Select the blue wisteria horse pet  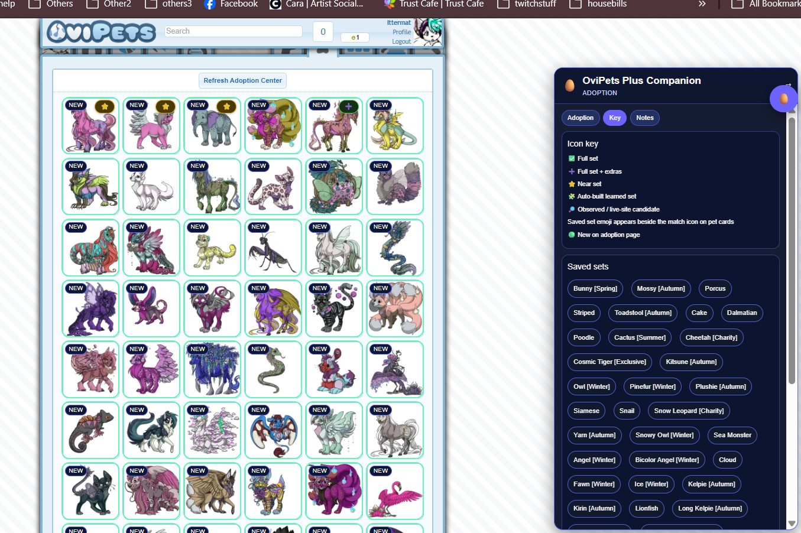213,369
